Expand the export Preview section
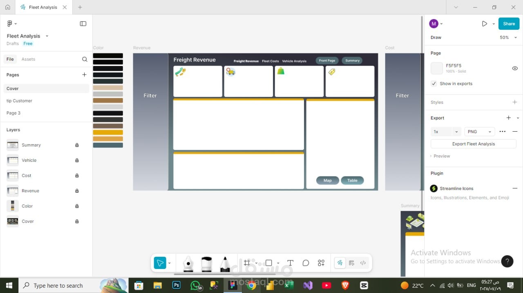Image resolution: width=523 pixels, height=293 pixels. 440,156
